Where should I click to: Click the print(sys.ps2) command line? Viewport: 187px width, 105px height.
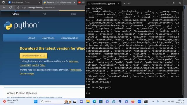tap(98, 87)
